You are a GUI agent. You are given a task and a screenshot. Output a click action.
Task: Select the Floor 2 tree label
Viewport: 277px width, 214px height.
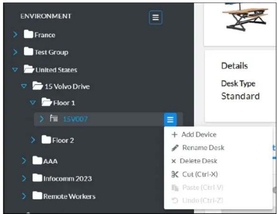63,141
